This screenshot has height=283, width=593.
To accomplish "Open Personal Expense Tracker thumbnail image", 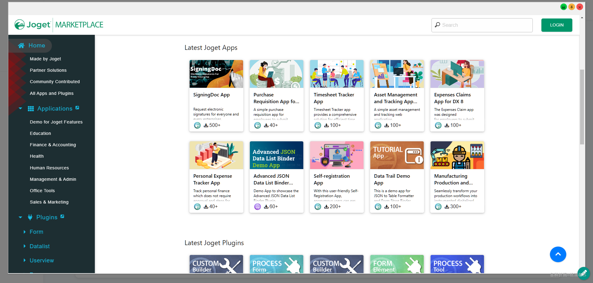I will pos(216,155).
